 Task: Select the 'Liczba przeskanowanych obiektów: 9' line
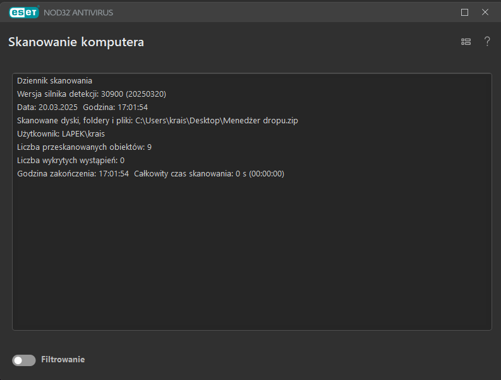pyautogui.click(x=84, y=147)
